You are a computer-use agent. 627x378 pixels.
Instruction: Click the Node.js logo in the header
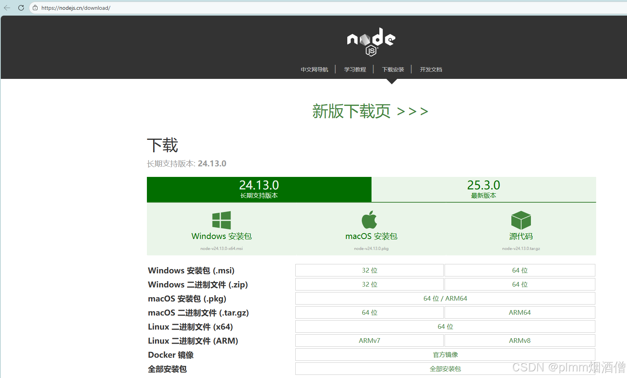(371, 42)
